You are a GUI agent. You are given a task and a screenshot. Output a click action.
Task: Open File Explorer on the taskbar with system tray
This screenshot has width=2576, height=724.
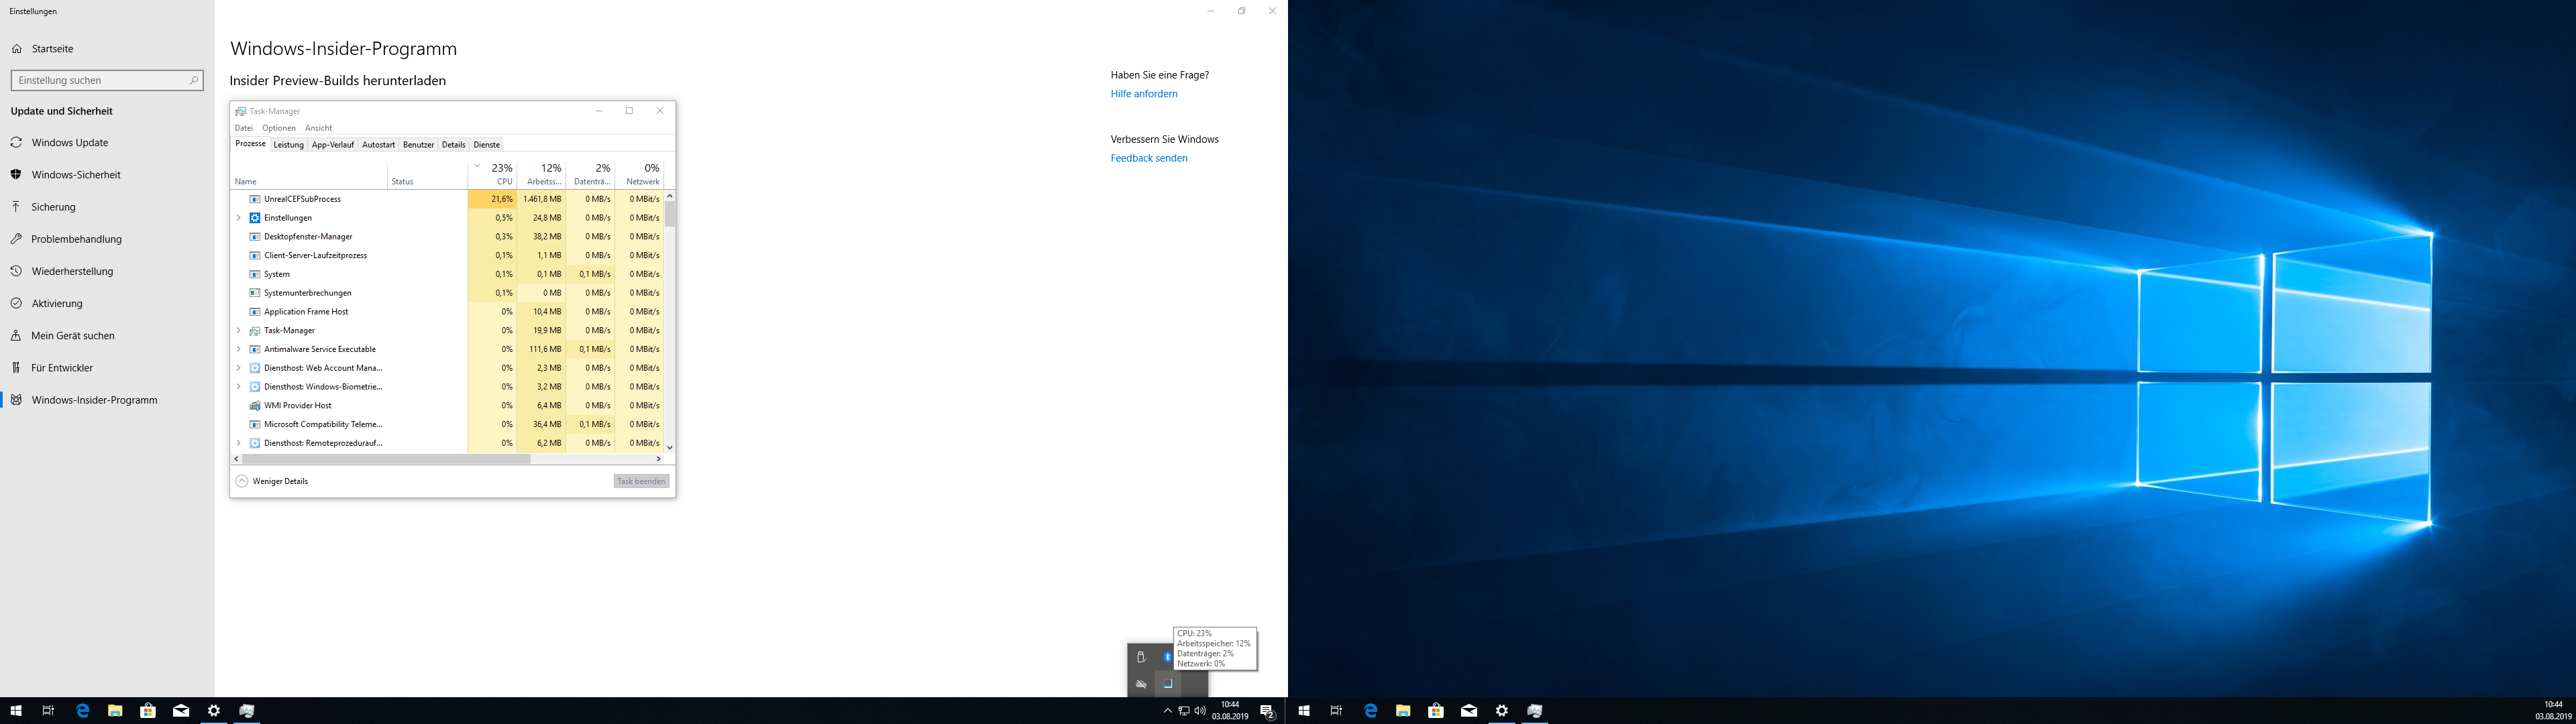click(x=115, y=711)
